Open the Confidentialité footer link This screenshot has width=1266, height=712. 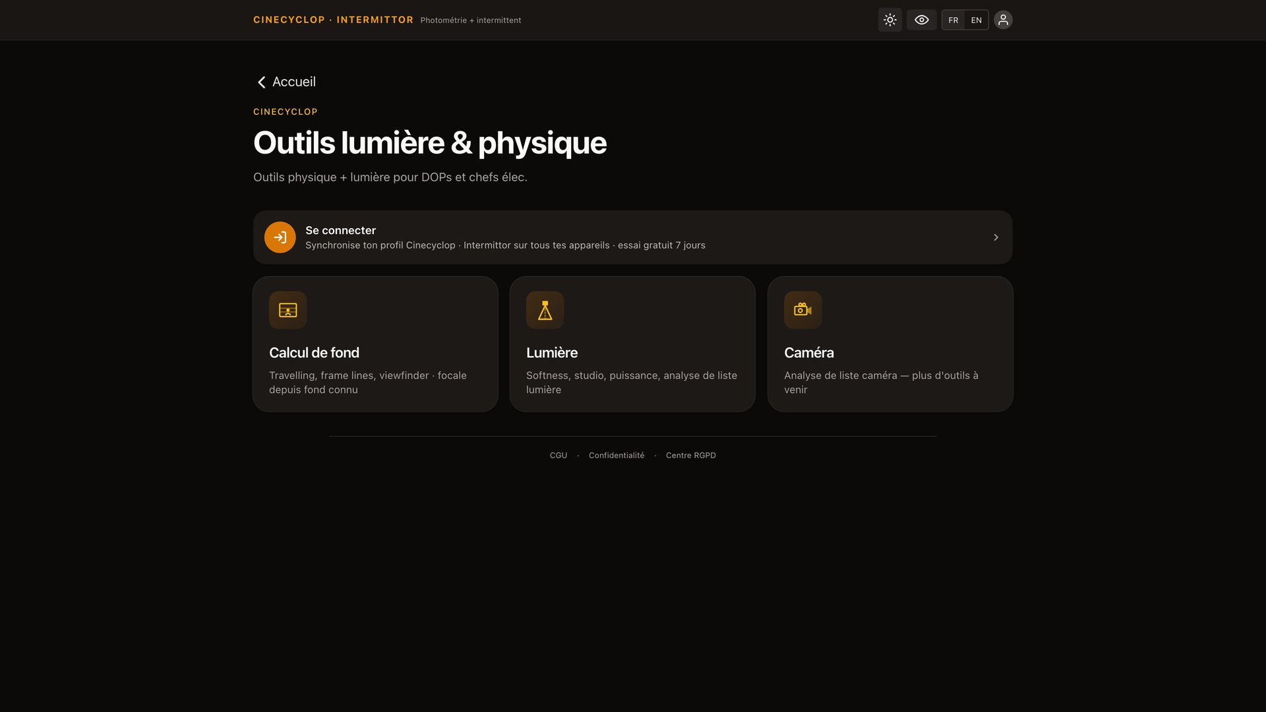[x=617, y=456]
